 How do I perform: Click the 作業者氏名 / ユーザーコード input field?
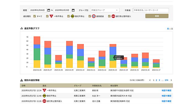(151, 10)
